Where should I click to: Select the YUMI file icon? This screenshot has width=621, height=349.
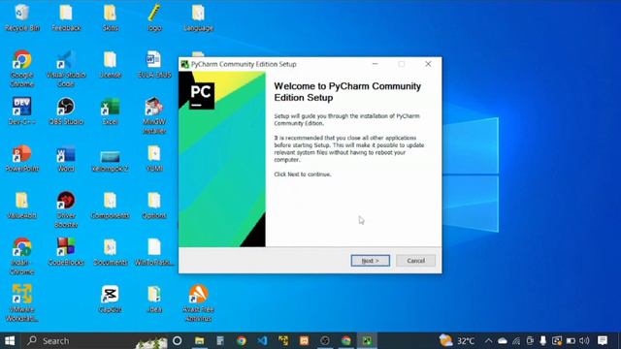[x=154, y=158]
